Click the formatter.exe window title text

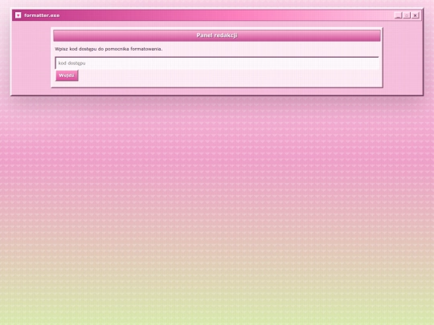(42, 15)
